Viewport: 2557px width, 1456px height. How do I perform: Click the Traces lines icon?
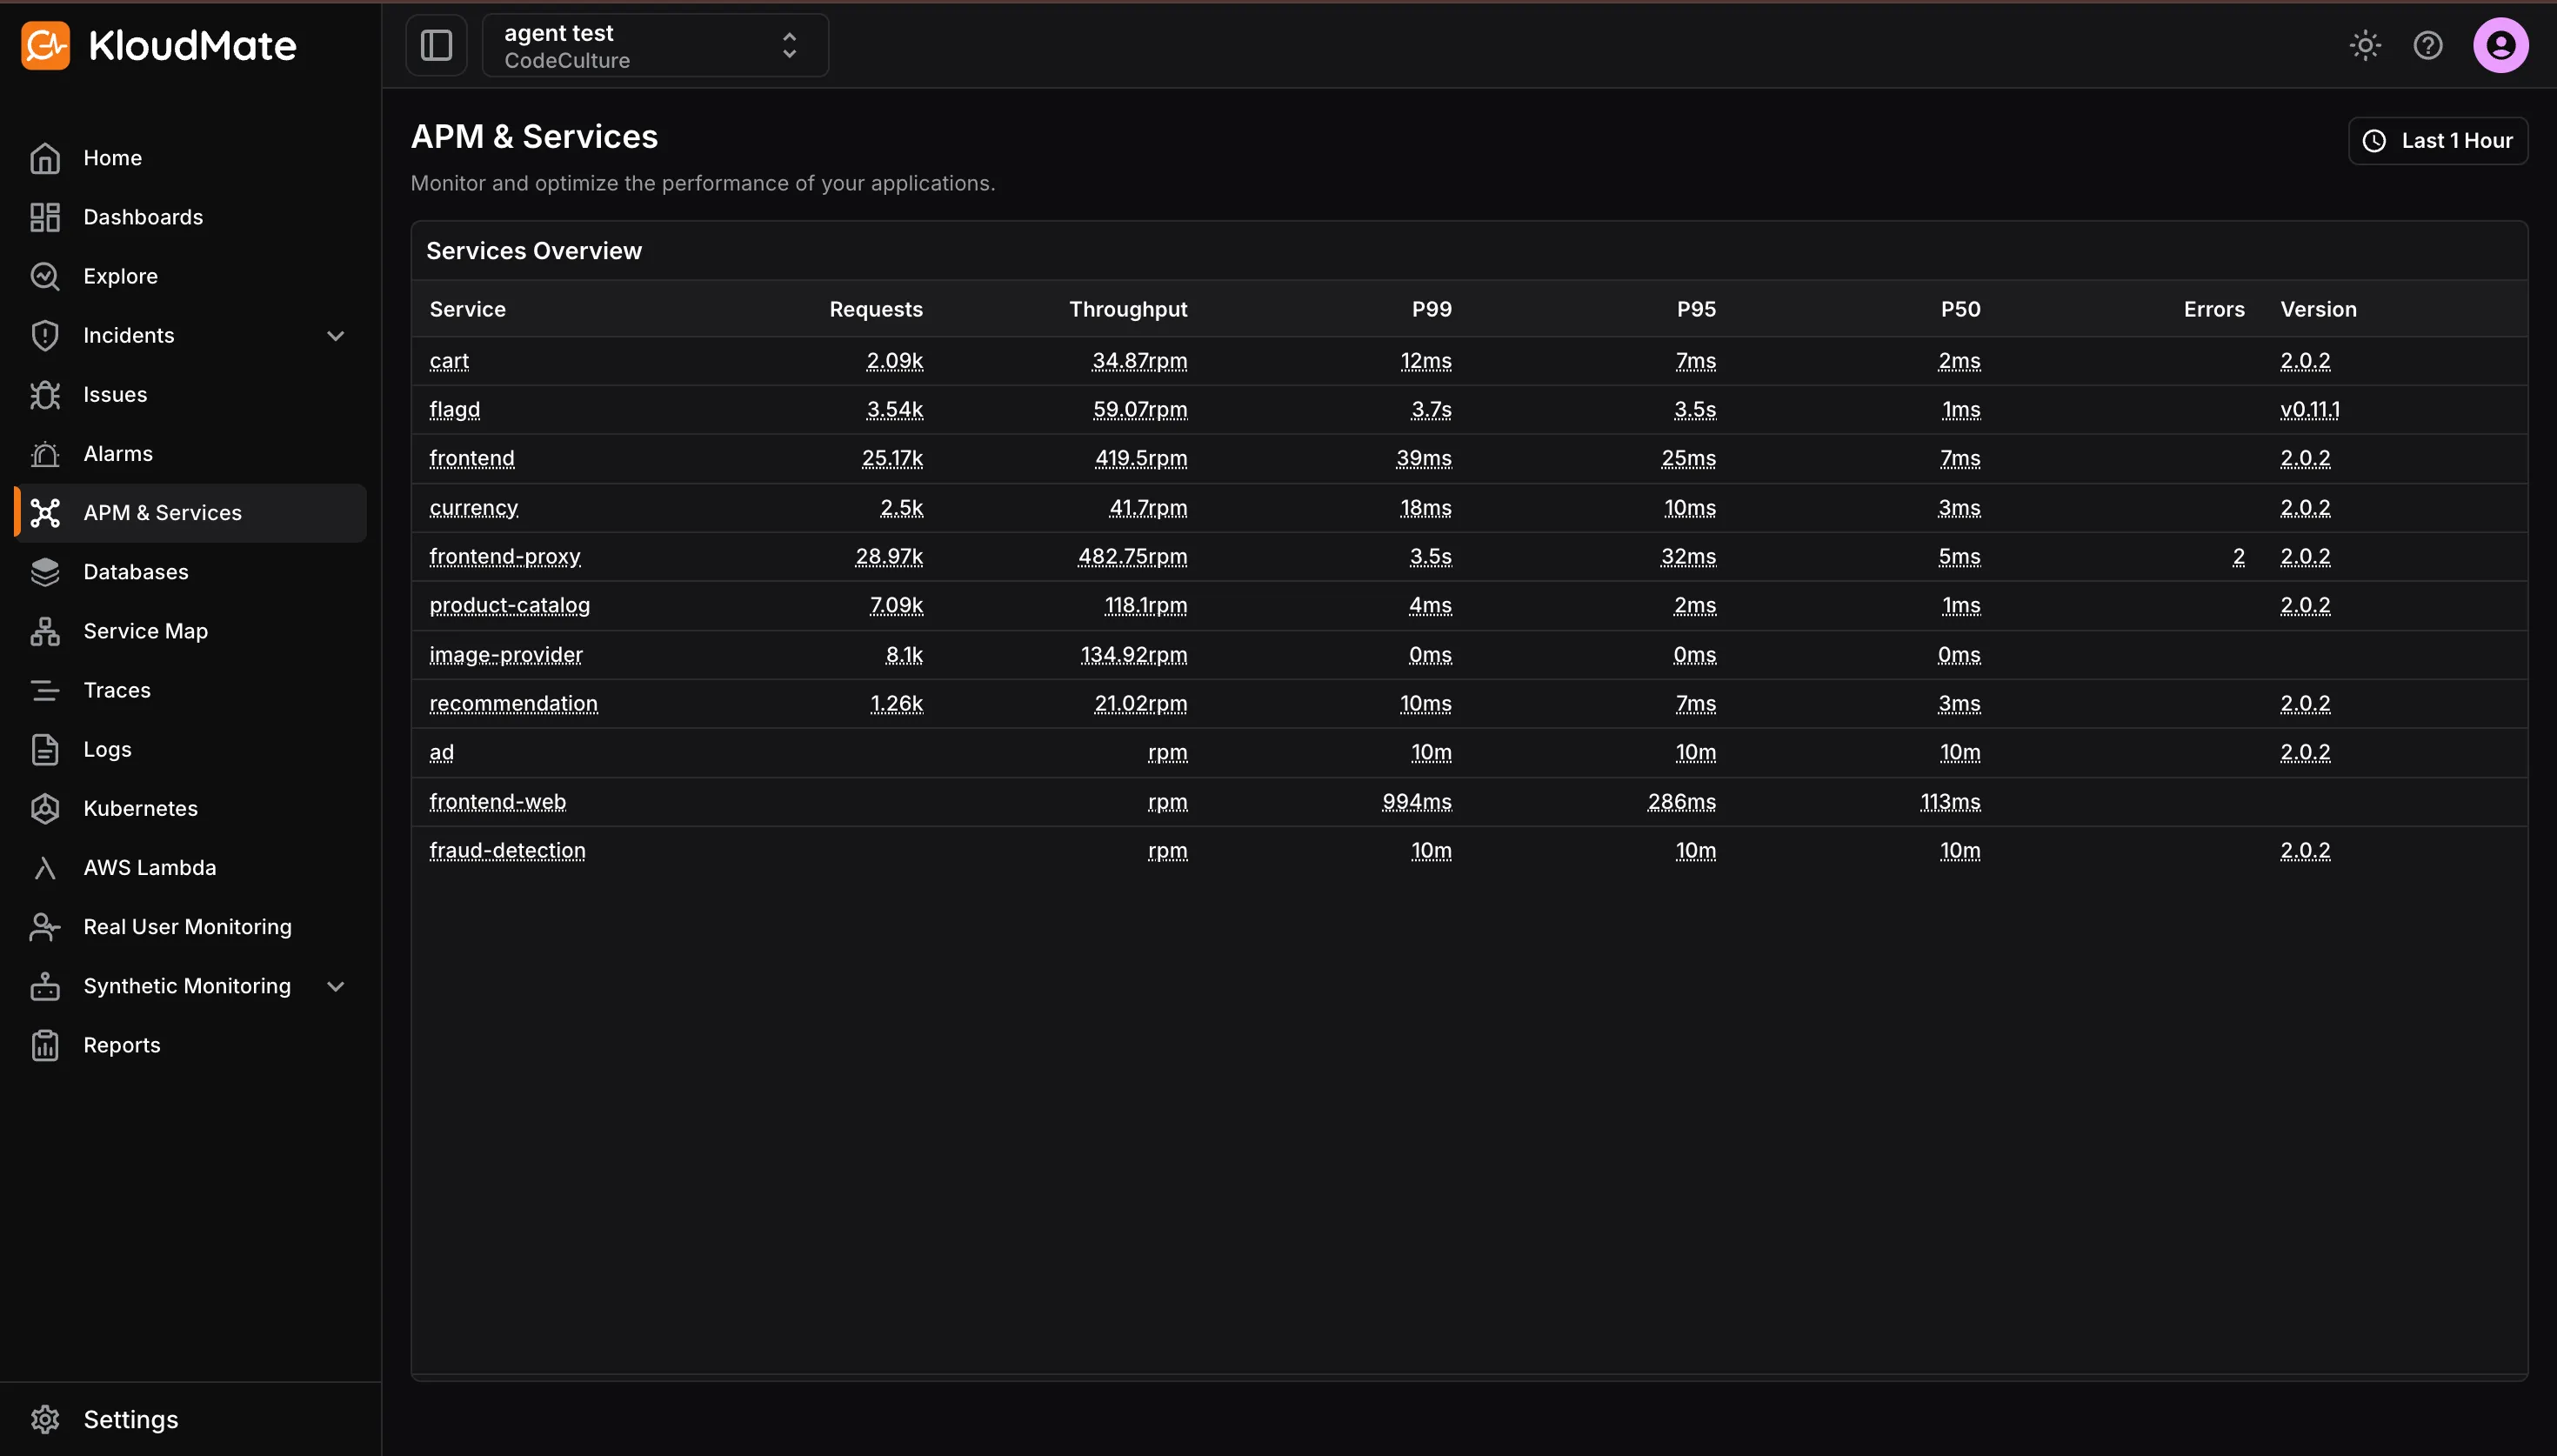[45, 690]
